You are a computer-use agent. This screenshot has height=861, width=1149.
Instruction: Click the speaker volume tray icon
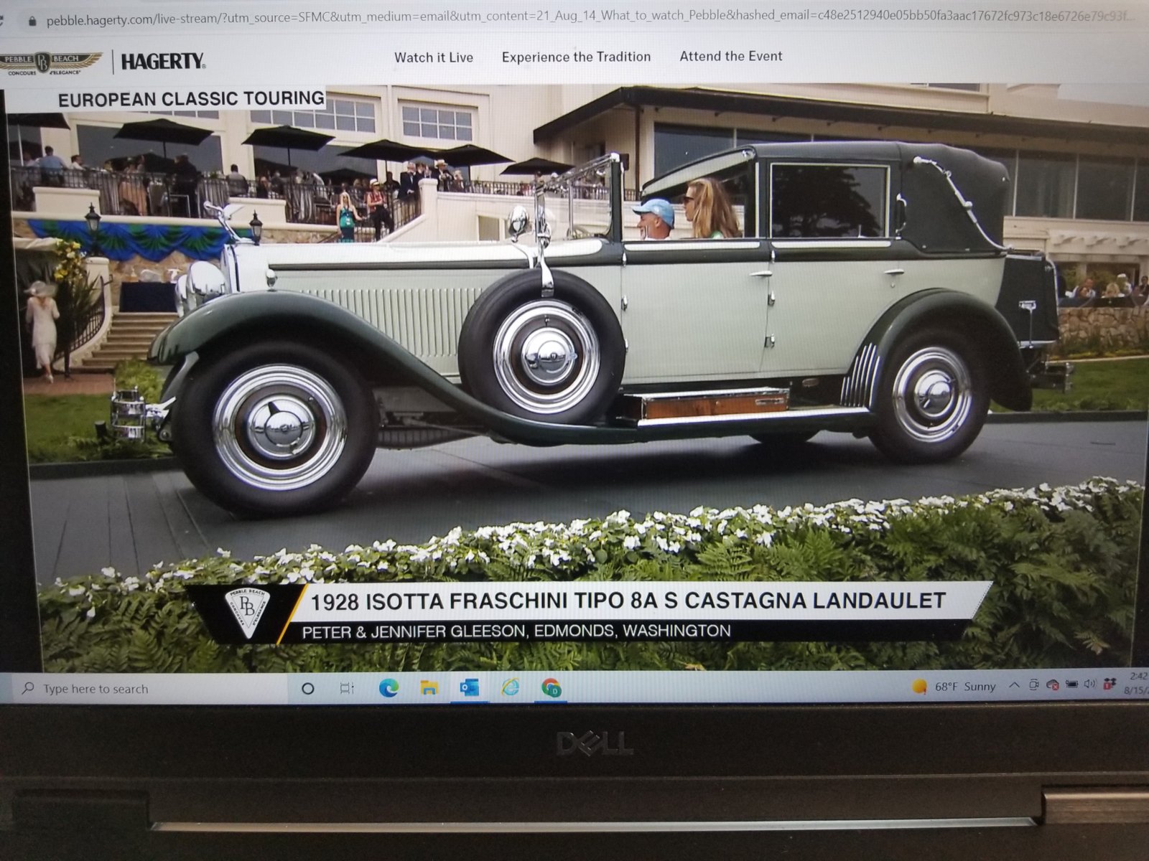tap(1089, 684)
